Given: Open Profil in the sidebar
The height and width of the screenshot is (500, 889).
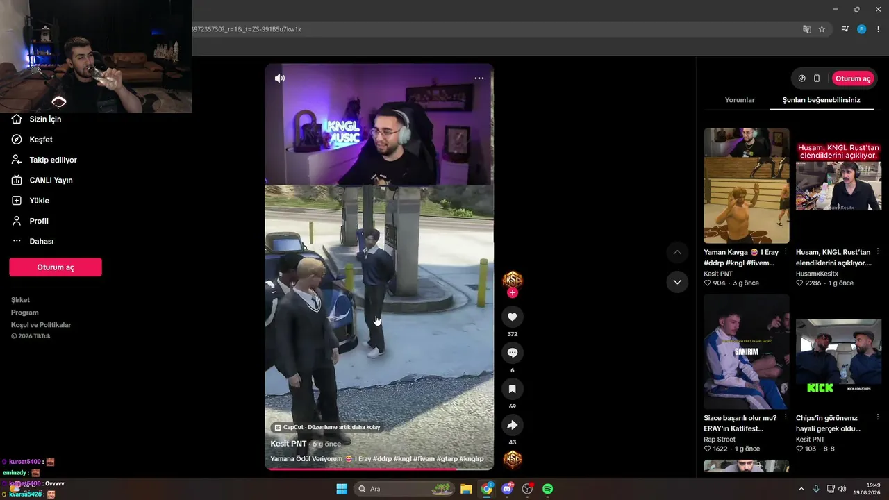Looking at the screenshot, I should pyautogui.click(x=39, y=221).
